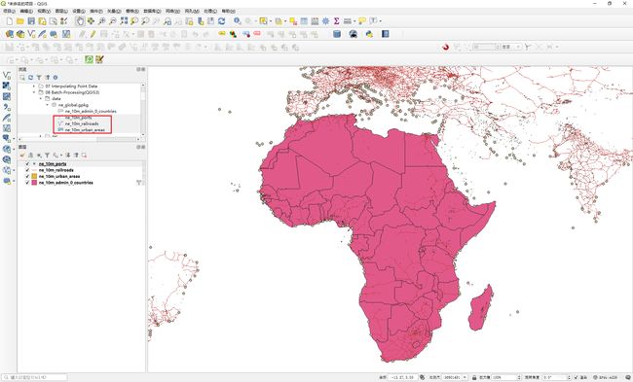The height and width of the screenshot is (382, 633).
Task: Click the Refresh map canvas icon
Action: click(x=221, y=21)
